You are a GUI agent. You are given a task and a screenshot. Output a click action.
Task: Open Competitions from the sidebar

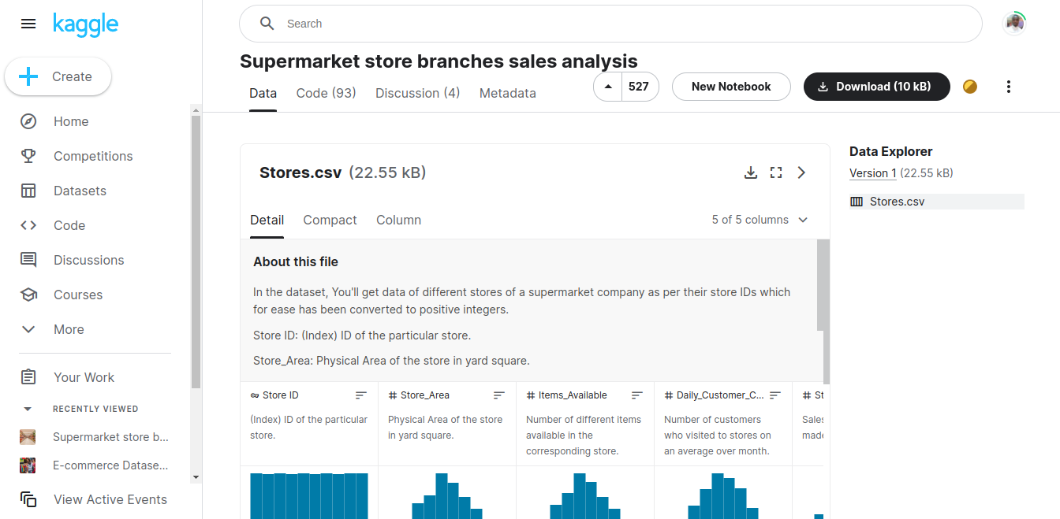[x=92, y=155]
